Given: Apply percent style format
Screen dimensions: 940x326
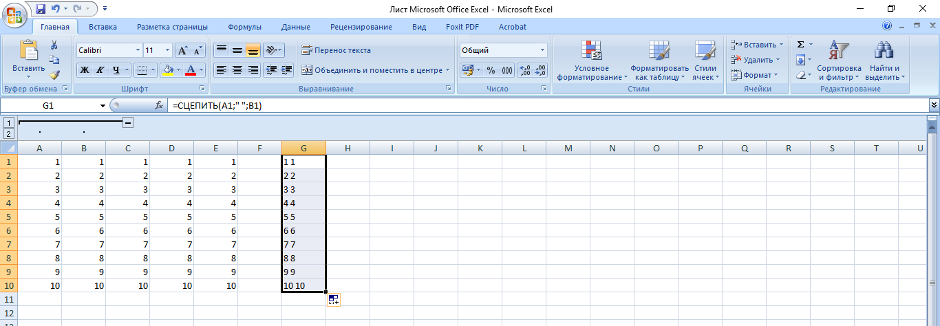Looking at the screenshot, I should pos(491,70).
